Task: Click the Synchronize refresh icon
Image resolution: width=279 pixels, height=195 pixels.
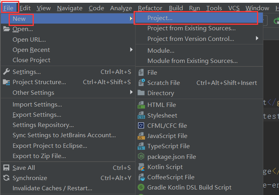Action: click(6, 178)
